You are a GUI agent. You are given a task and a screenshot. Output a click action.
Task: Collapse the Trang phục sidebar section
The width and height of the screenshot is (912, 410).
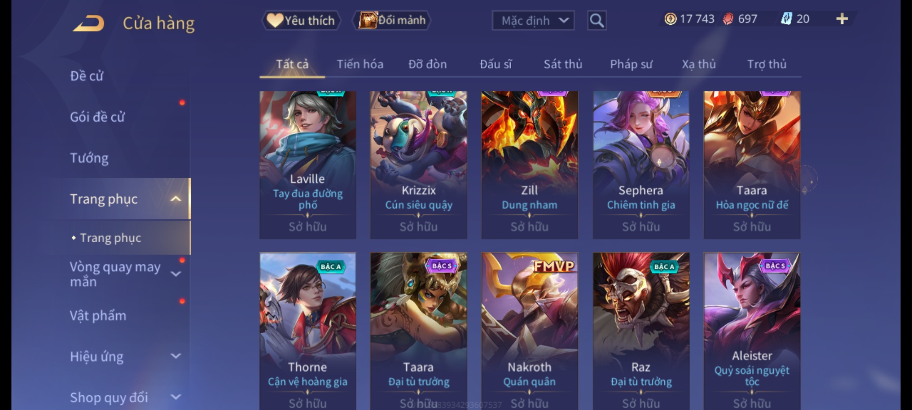coord(176,199)
